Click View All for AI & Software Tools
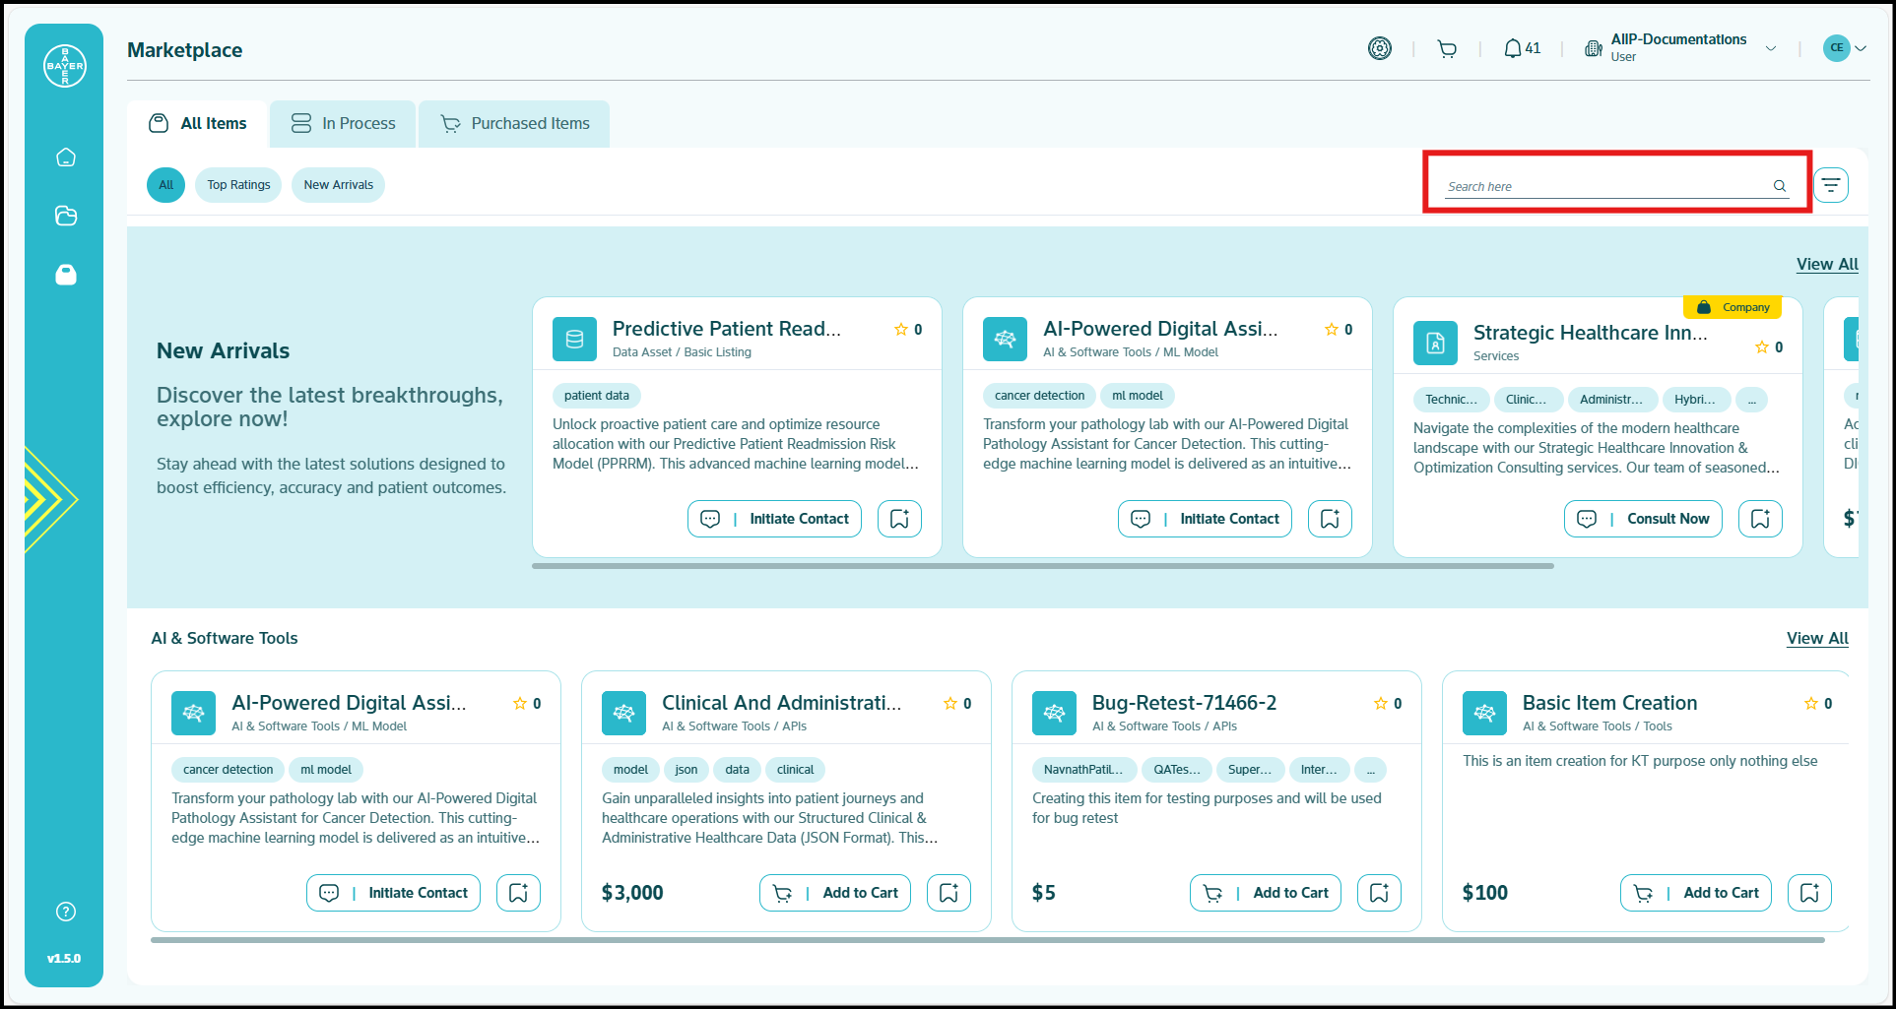The height and width of the screenshot is (1009, 1896). pyautogui.click(x=1817, y=638)
